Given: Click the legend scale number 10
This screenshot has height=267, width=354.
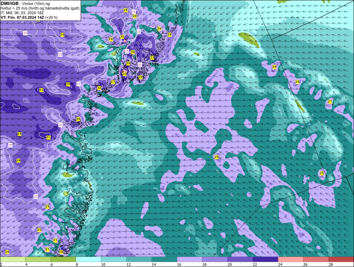Looking at the screenshot, I should click(x=103, y=265).
